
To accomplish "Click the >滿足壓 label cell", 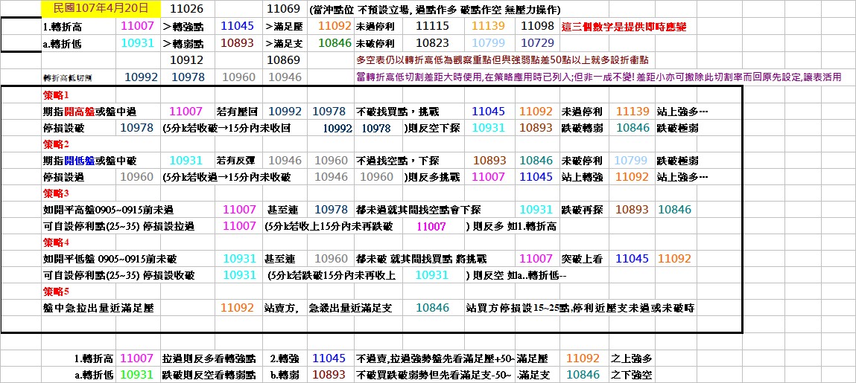I will [x=283, y=27].
